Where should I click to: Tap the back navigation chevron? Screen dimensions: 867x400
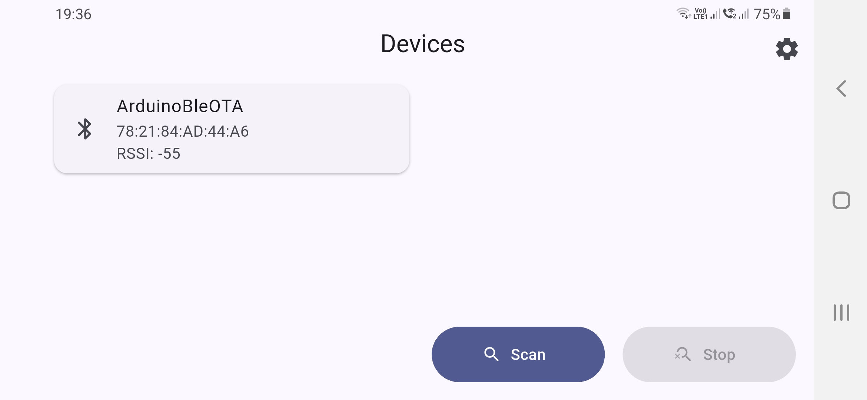pos(841,89)
